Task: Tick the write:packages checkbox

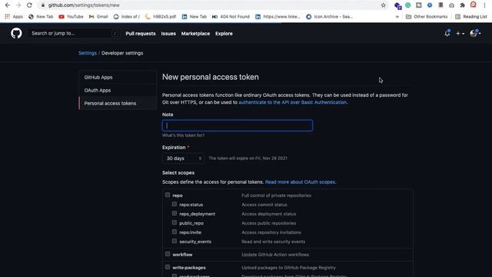Action: click(168, 267)
